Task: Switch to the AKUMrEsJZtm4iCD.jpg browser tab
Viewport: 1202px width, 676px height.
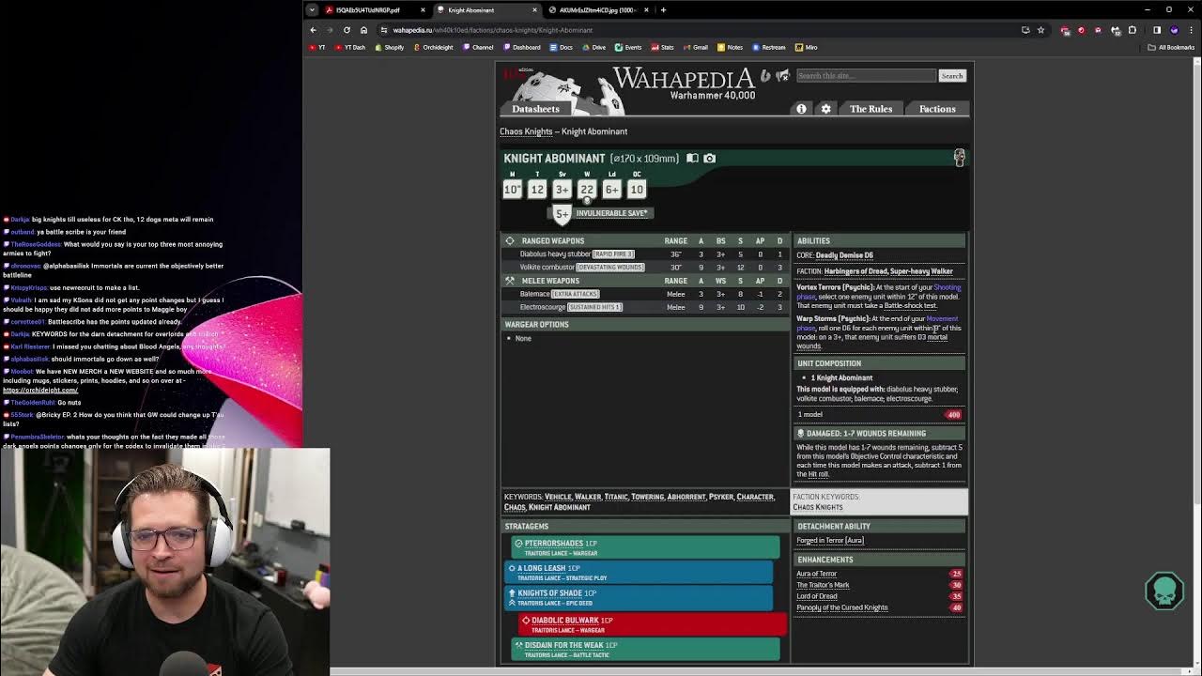Action: [598, 10]
